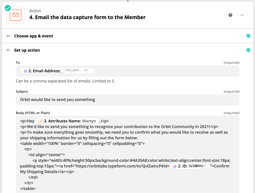
Task: Open the Choose app & event section
Action: pos(34,36)
